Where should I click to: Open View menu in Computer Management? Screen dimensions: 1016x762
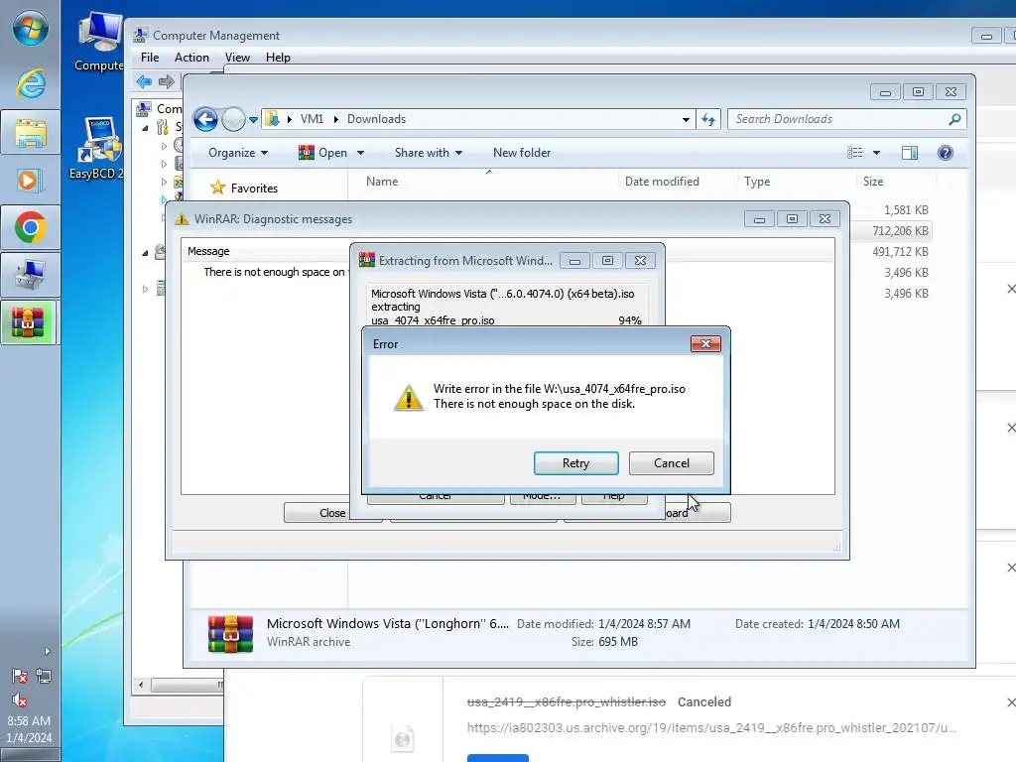[237, 57]
